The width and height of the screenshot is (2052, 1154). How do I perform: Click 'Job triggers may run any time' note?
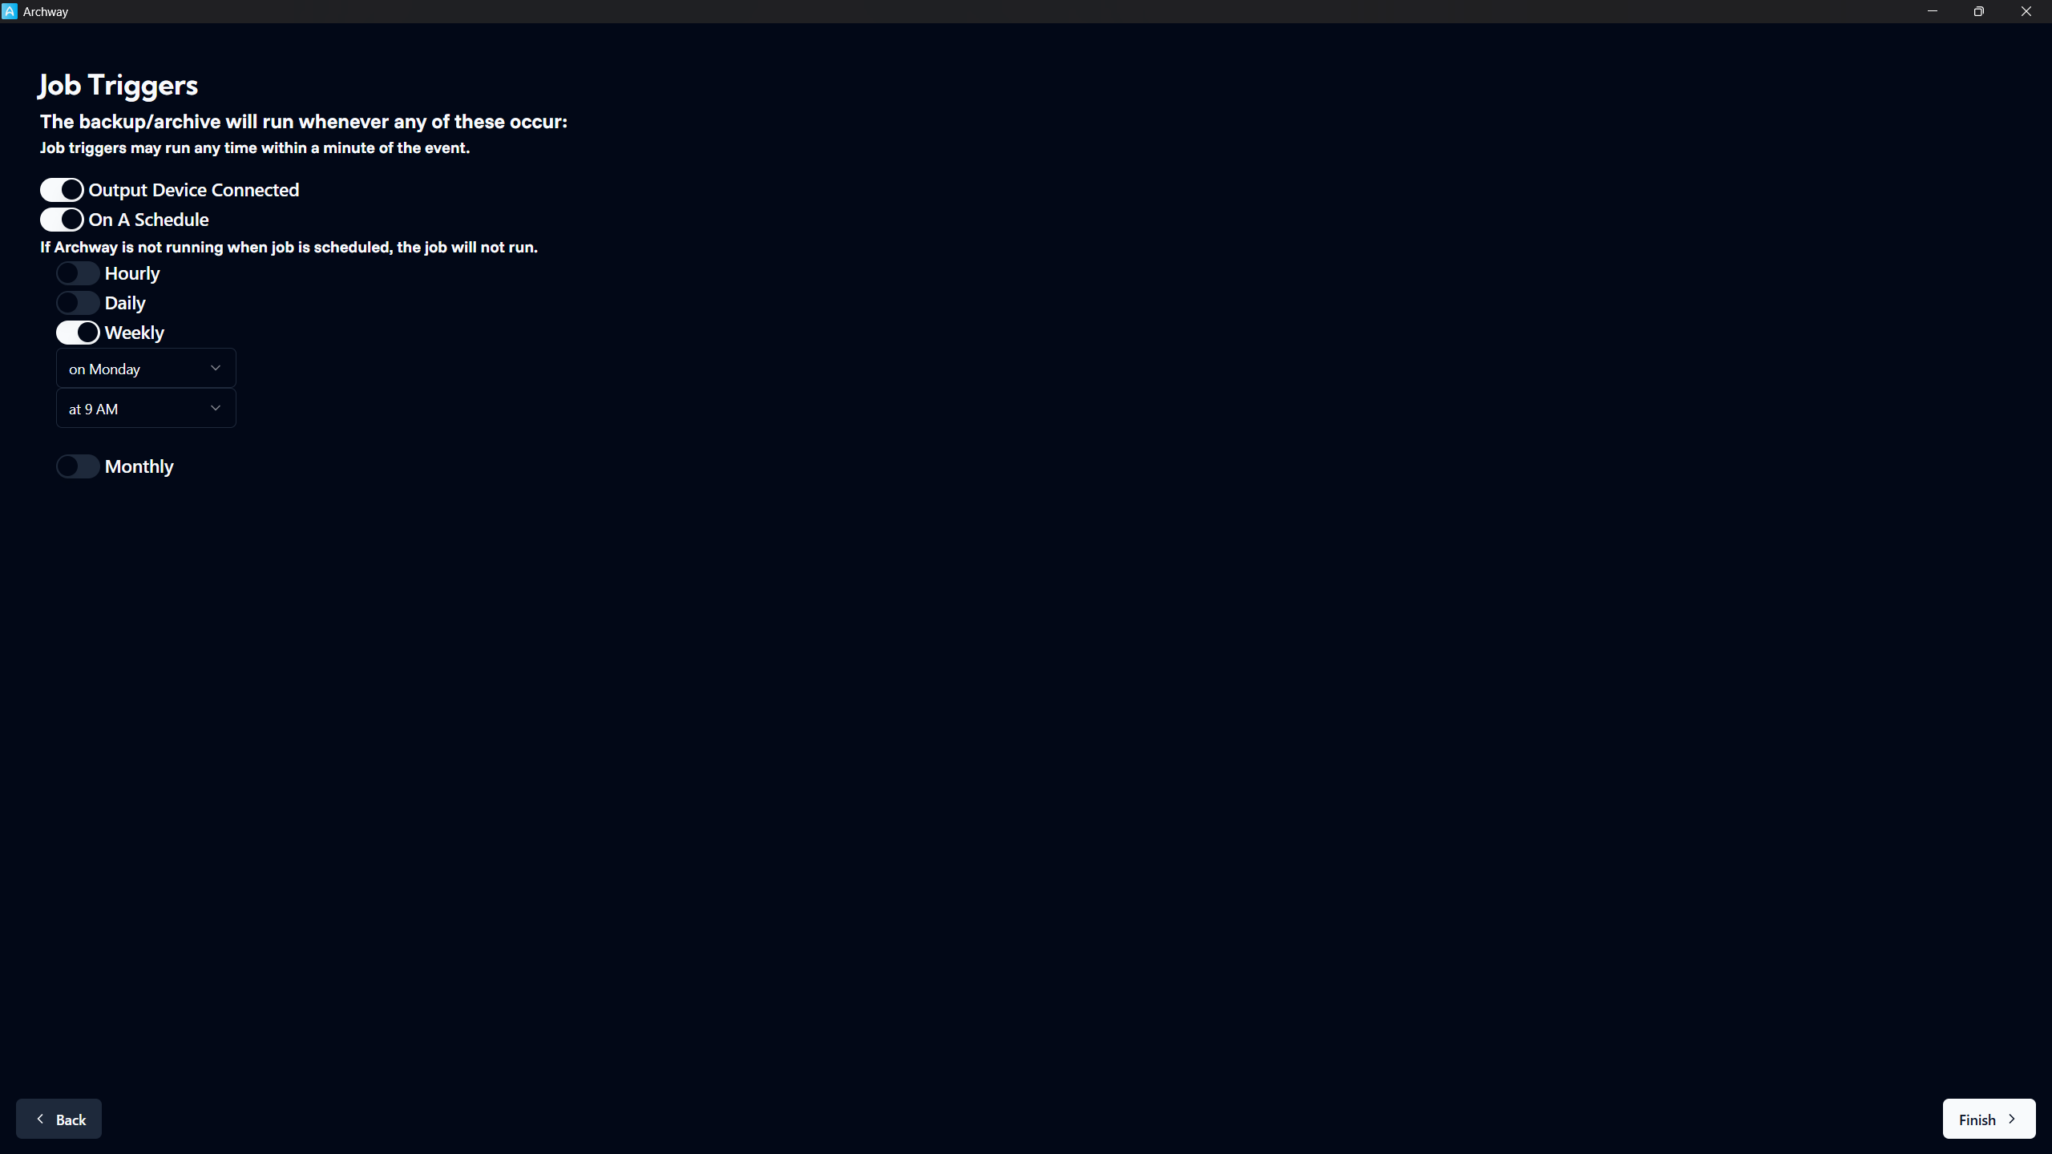[x=255, y=148]
